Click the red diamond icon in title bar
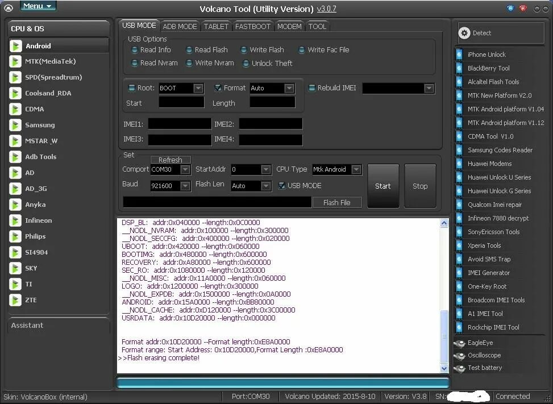The height and width of the screenshot is (404, 553). [x=523, y=8]
